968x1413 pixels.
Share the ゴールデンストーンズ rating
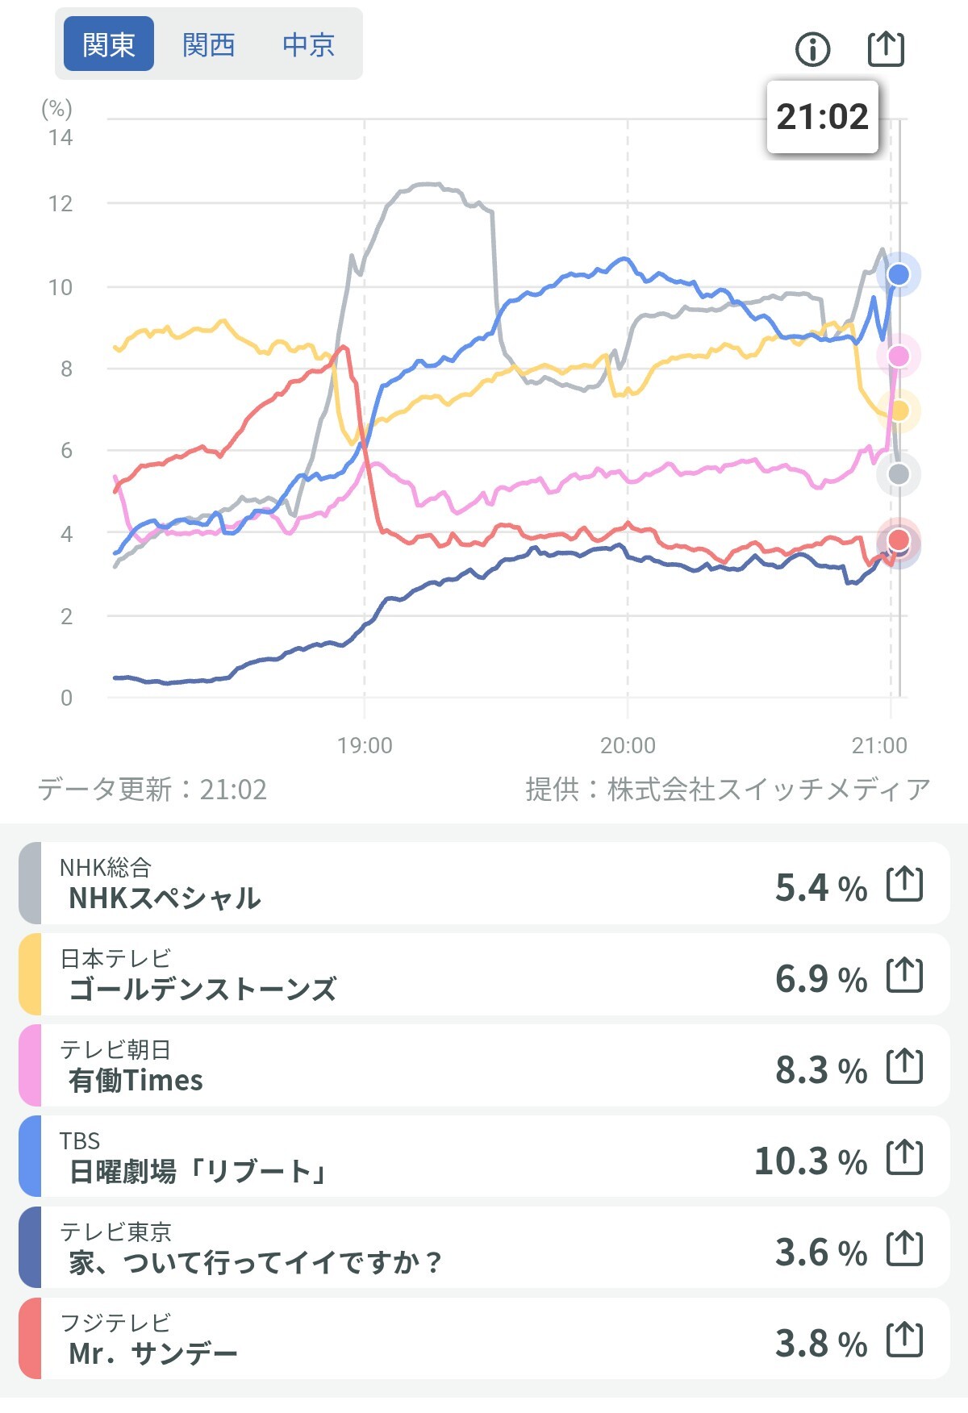[904, 975]
